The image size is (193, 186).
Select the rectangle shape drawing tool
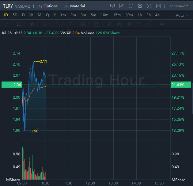(x=19, y=24)
